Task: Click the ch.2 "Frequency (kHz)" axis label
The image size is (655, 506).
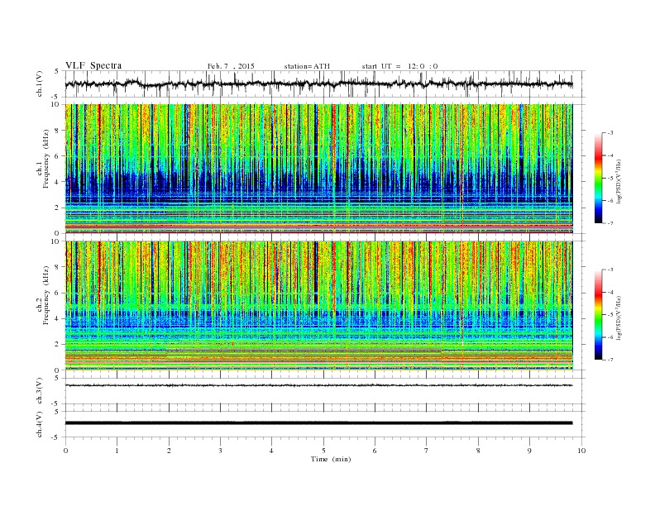Action: point(46,296)
